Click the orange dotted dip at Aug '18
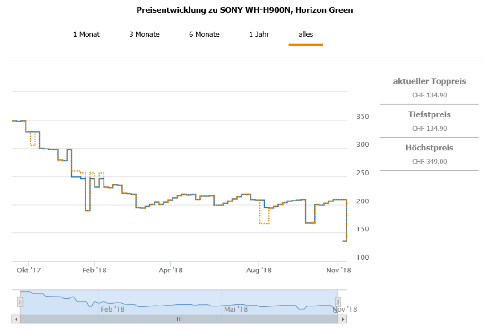The image size is (484, 332). pyautogui.click(x=264, y=223)
